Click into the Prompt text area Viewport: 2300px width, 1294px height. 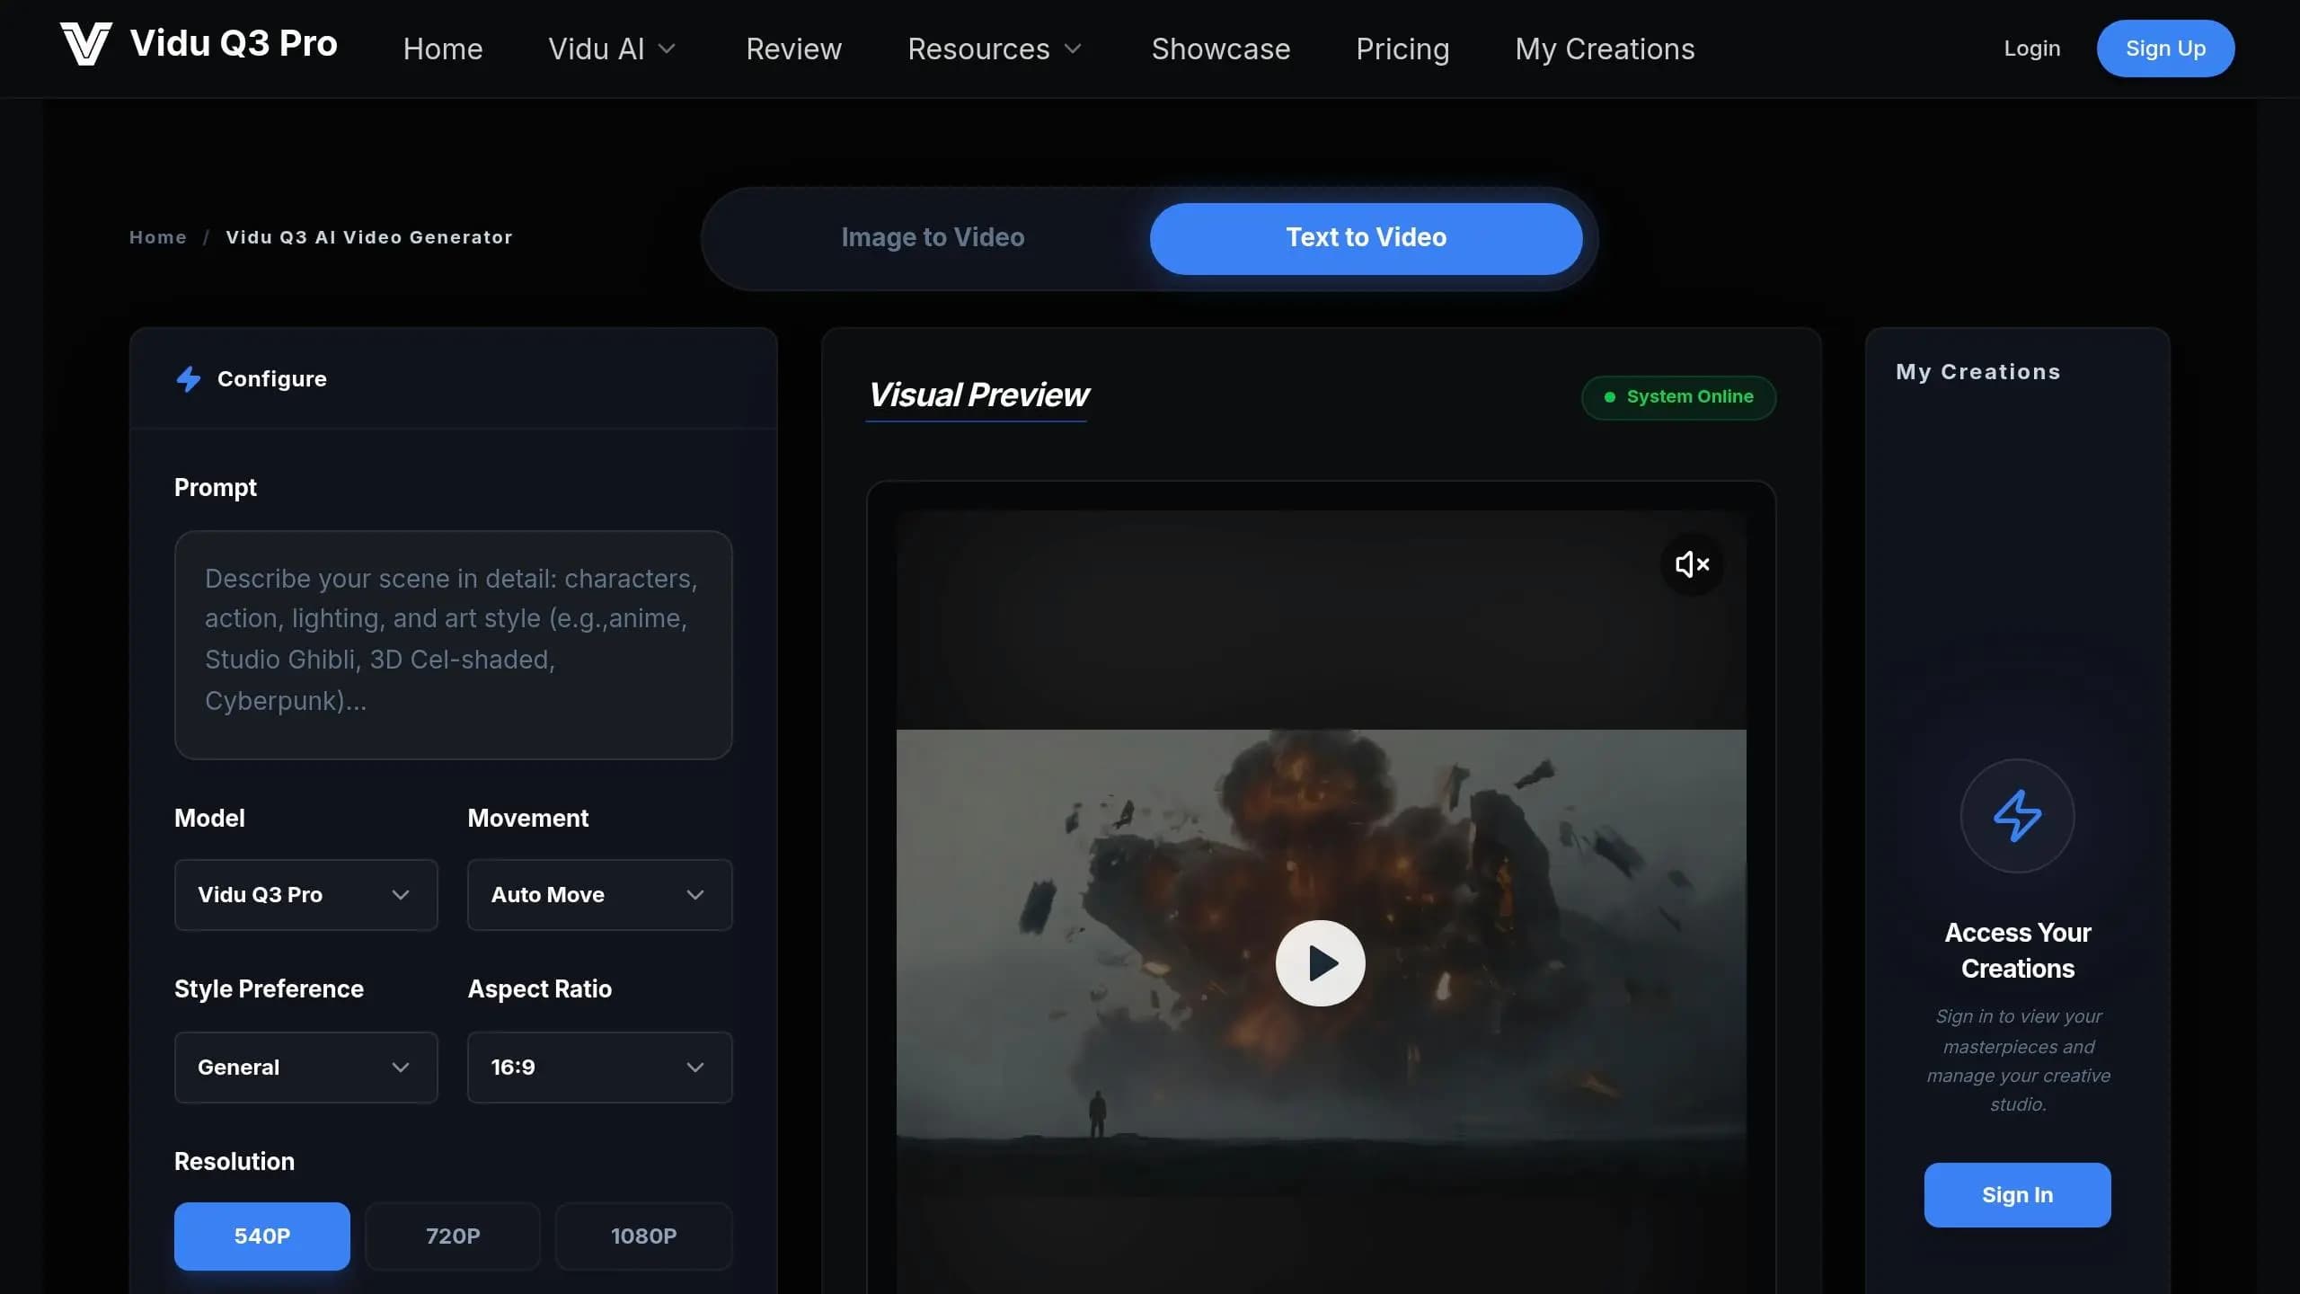pyautogui.click(x=453, y=645)
